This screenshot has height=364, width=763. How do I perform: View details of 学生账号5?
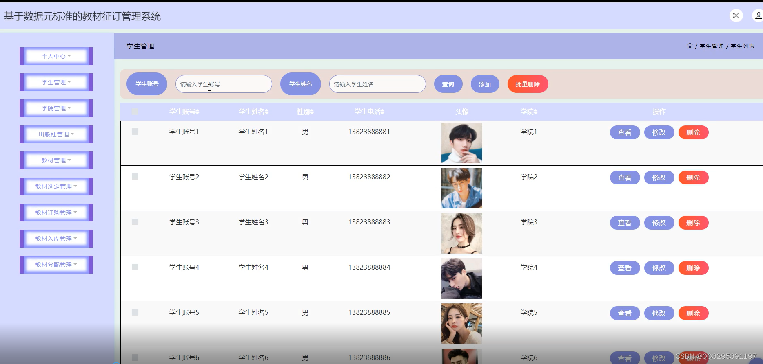(x=625, y=313)
